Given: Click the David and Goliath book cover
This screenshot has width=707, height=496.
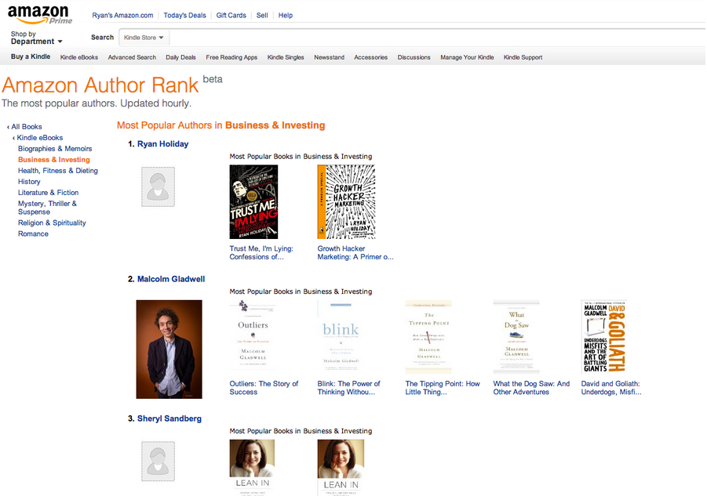Looking at the screenshot, I should tap(604, 337).
